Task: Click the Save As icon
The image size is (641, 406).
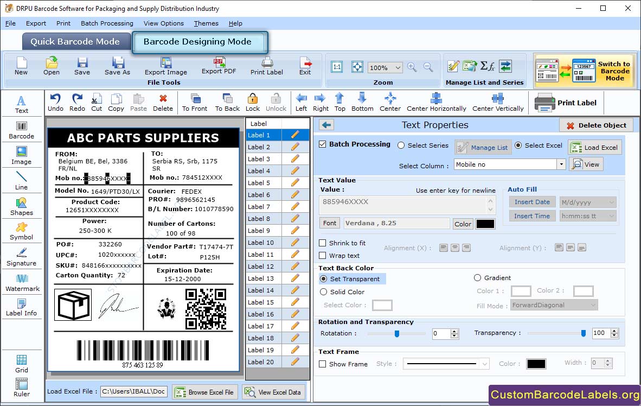Action: point(117,67)
